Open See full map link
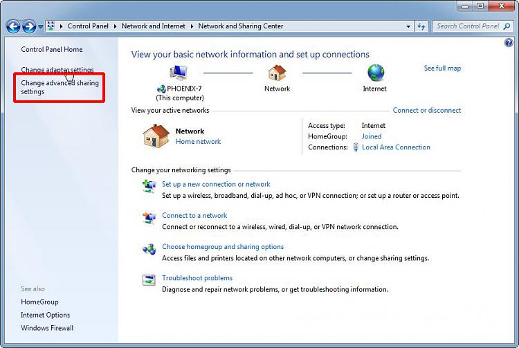Image resolution: width=519 pixels, height=348 pixels. [443, 68]
